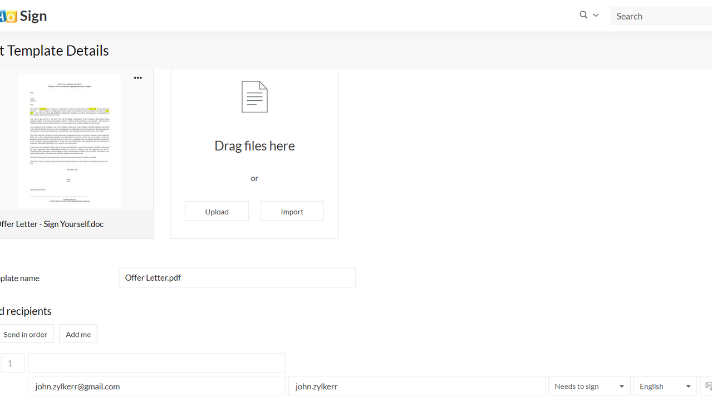Click the Import button
This screenshot has height=401, width=712.
point(292,212)
